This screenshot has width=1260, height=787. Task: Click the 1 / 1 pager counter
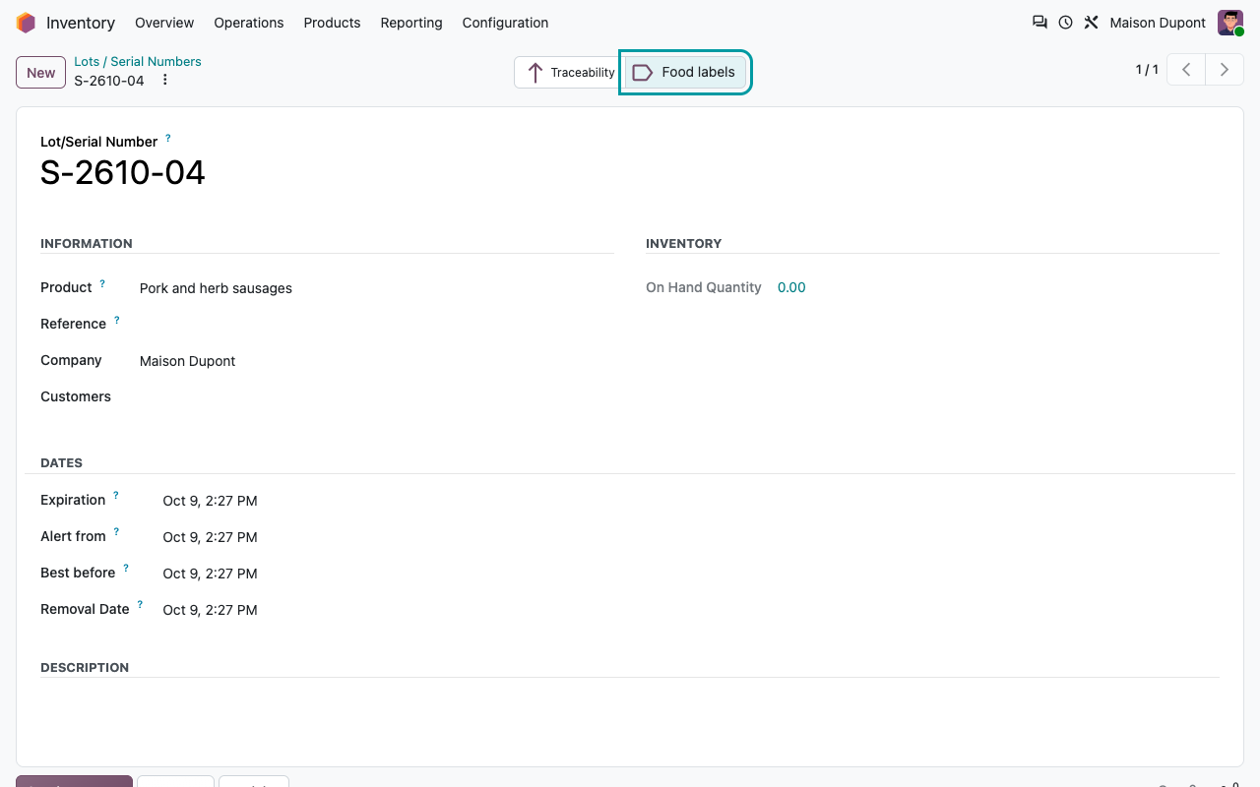pos(1147,70)
